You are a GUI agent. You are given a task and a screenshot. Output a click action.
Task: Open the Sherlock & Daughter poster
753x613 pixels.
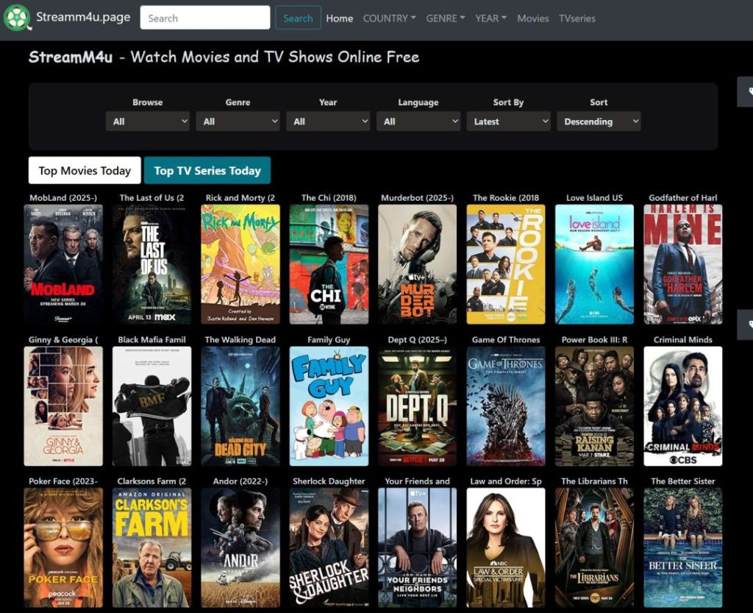329,548
